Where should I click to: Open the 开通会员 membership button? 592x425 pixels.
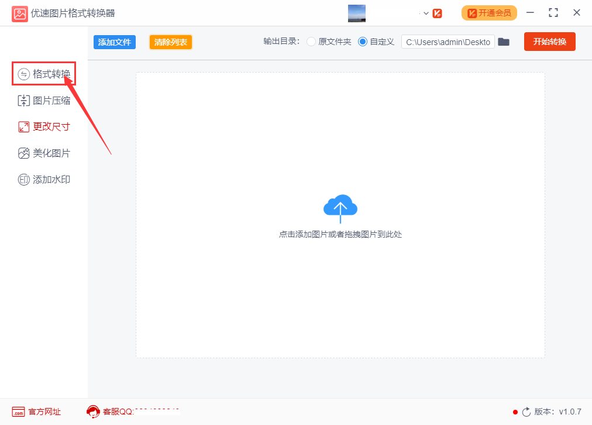489,12
